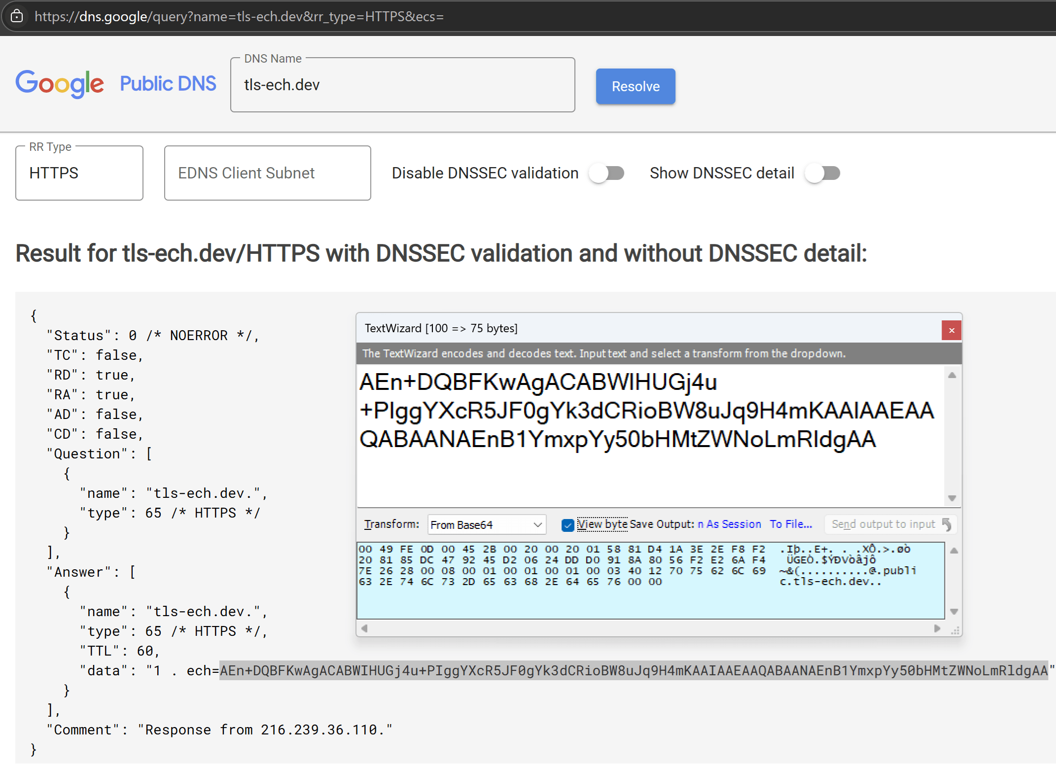Click the "Answer": [ line
The width and height of the screenshot is (1056, 764).
[91, 572]
